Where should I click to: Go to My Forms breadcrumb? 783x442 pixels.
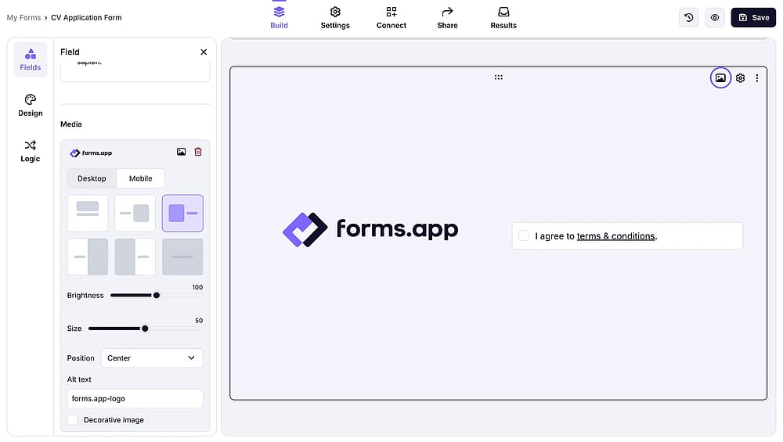pos(23,17)
